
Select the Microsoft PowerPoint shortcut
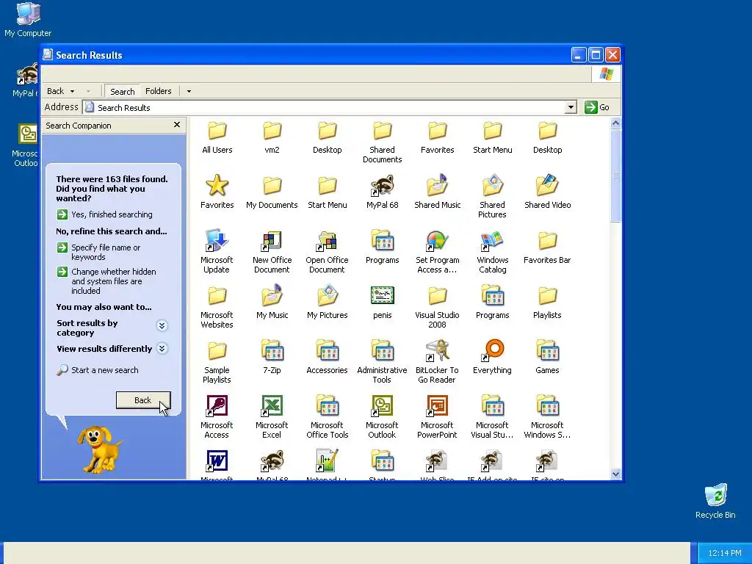coord(437,417)
